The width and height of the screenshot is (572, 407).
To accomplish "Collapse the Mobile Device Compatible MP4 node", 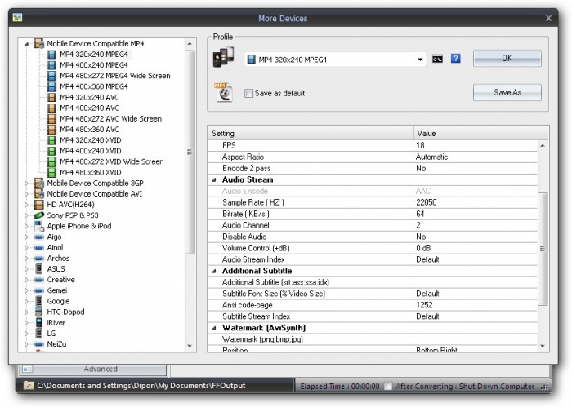I will [x=26, y=43].
